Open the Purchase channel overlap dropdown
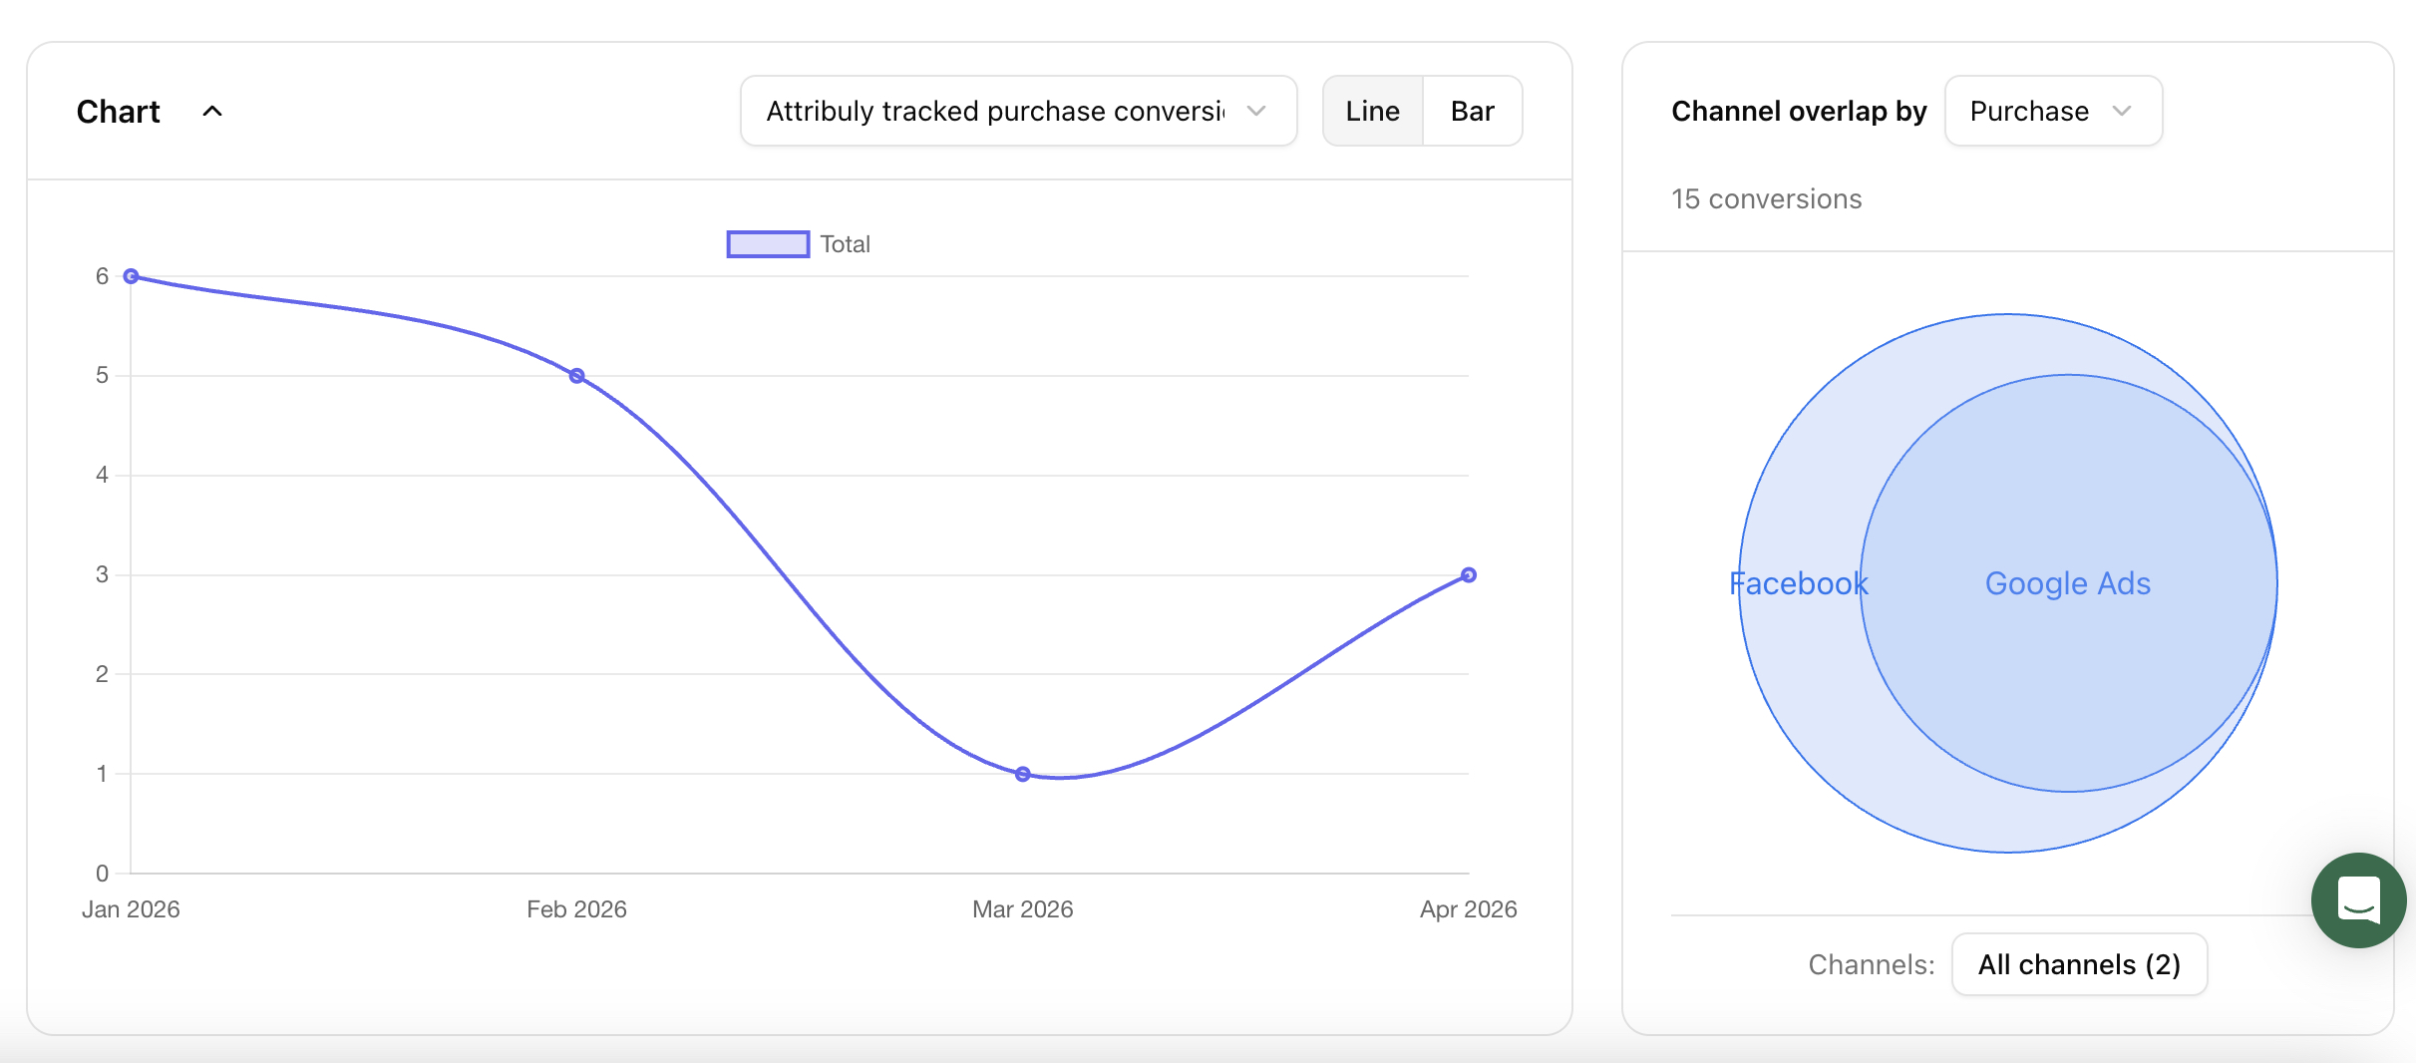Viewport: 2416px width, 1063px height. pyautogui.click(x=2052, y=111)
